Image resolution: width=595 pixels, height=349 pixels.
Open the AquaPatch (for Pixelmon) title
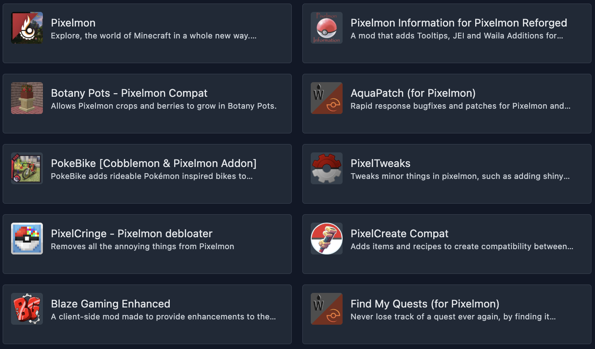pos(413,93)
